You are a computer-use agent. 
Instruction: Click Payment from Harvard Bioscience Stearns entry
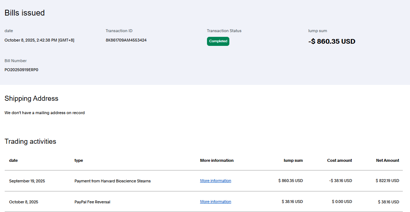click(x=113, y=181)
